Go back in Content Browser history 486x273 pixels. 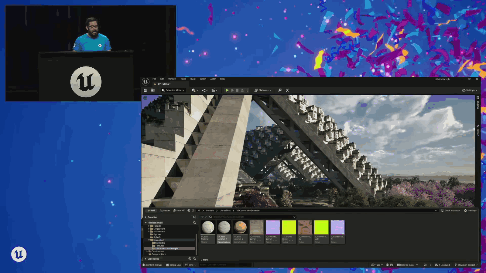(189, 211)
